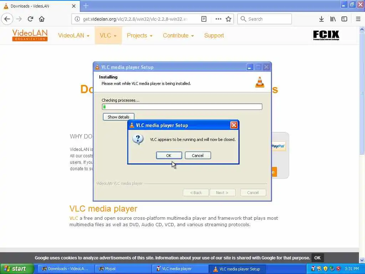This screenshot has height=274, width=365.
Task: Expand the VLC dropdown menu
Action: tap(108, 36)
